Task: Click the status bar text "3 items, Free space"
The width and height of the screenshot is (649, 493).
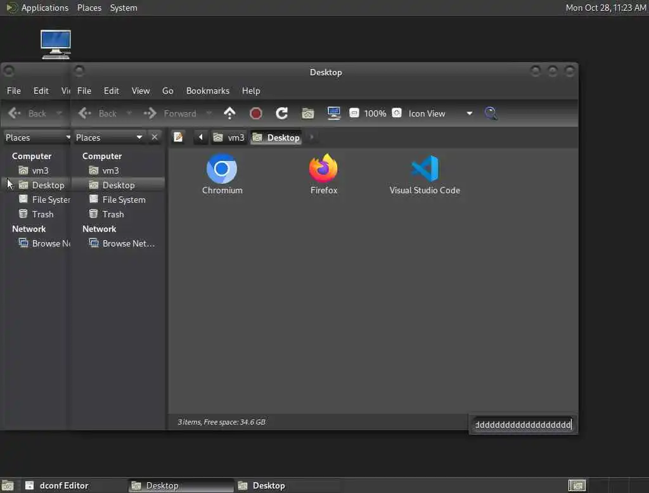Action: [221, 422]
